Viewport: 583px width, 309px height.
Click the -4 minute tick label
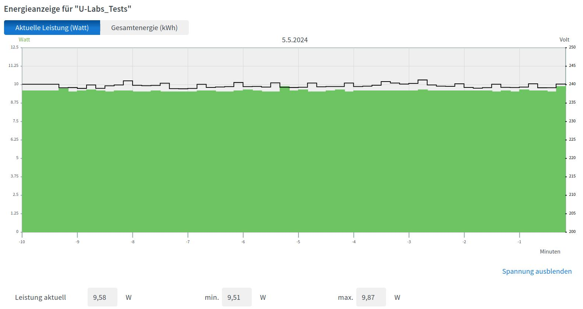(x=354, y=242)
